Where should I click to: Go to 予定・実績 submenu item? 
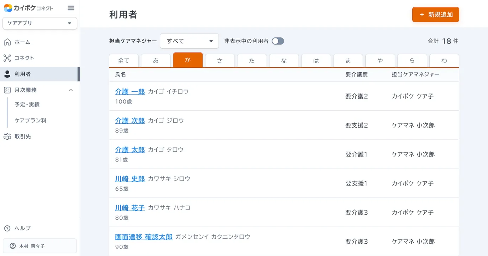[27, 104]
